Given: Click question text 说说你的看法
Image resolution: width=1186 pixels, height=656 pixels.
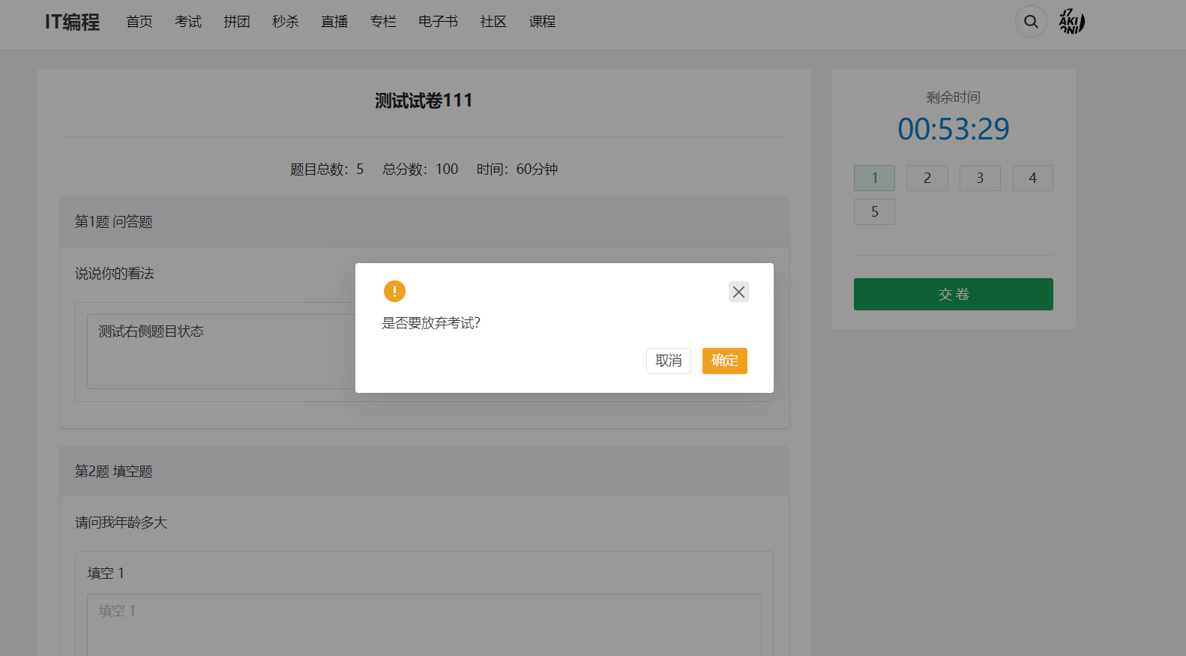Looking at the screenshot, I should coord(114,274).
